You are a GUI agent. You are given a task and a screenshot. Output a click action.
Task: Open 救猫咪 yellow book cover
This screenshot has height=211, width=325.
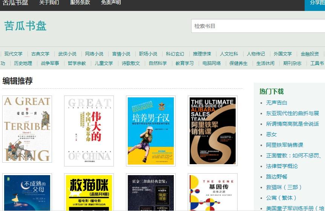89,193
